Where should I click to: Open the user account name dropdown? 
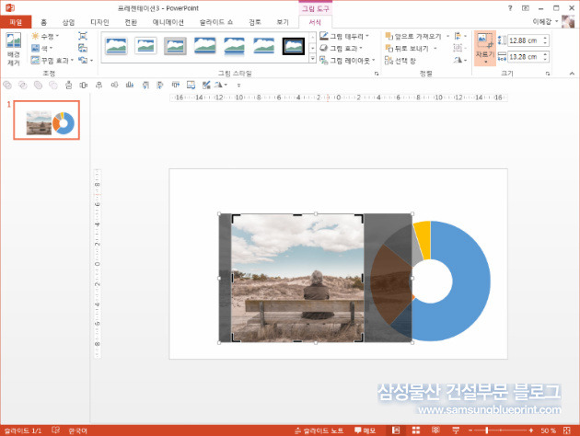pyautogui.click(x=545, y=21)
